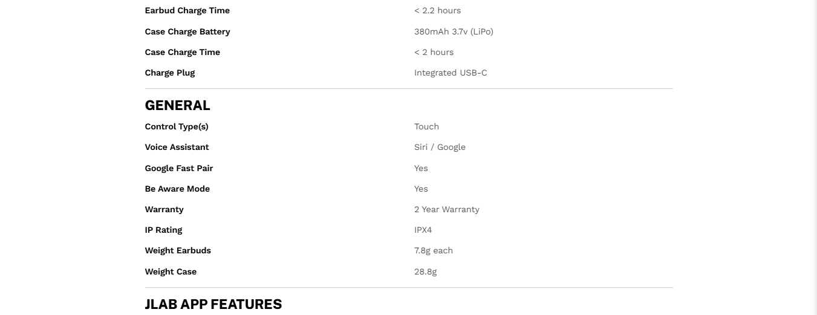817x315 pixels.
Task: Click the JLAB APP FEATURES heading
Action: (213, 304)
